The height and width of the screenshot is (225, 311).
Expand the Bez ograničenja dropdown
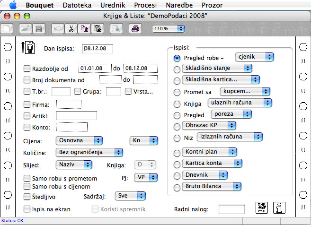89,153
